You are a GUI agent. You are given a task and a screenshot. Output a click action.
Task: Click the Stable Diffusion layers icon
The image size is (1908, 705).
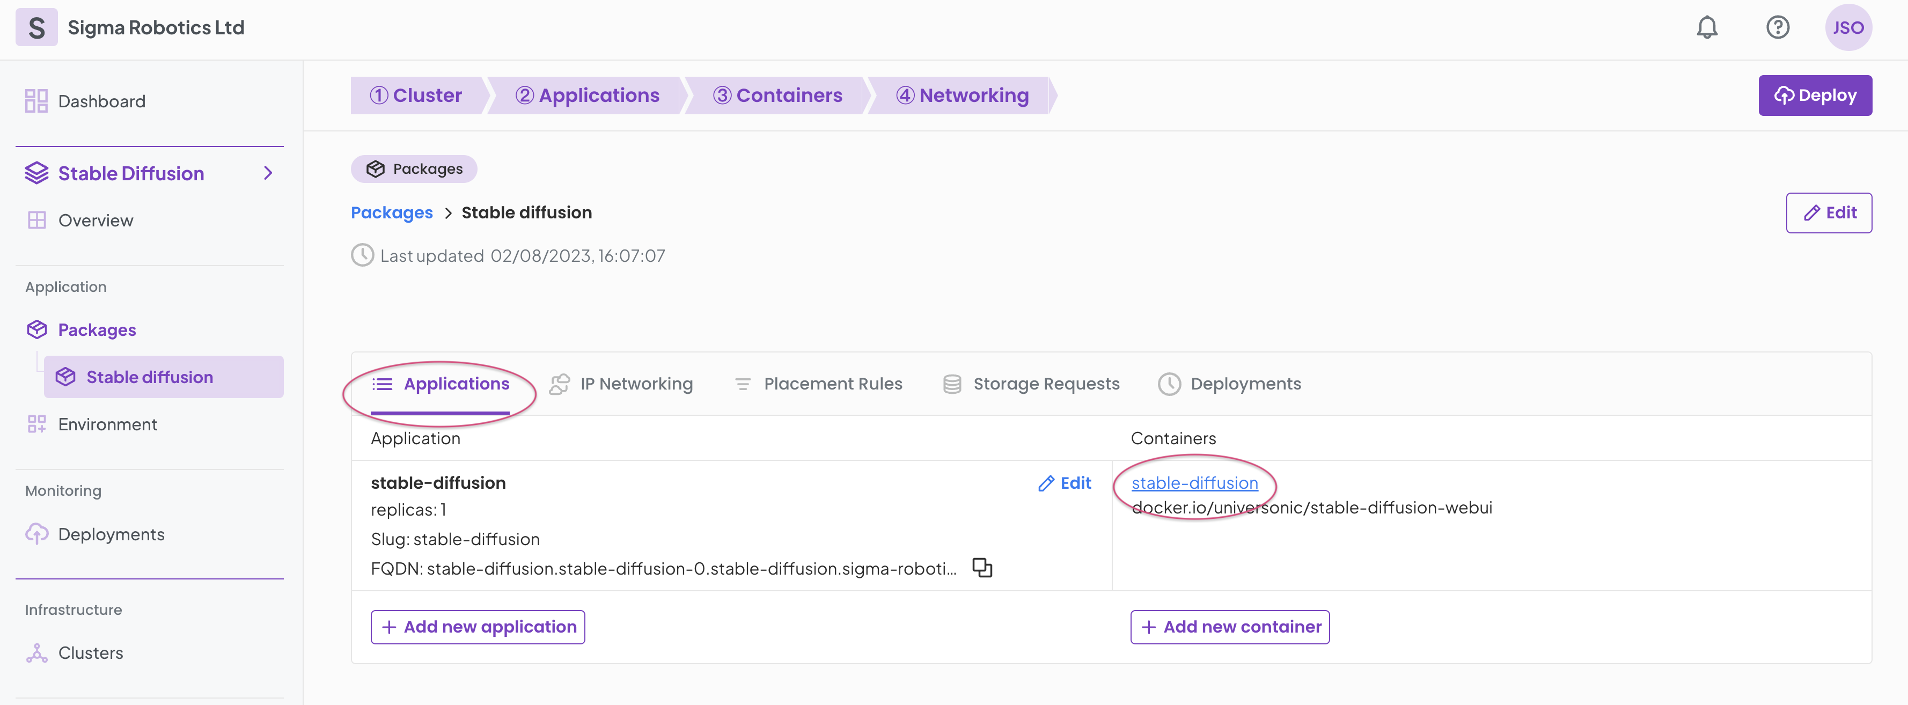pos(36,173)
